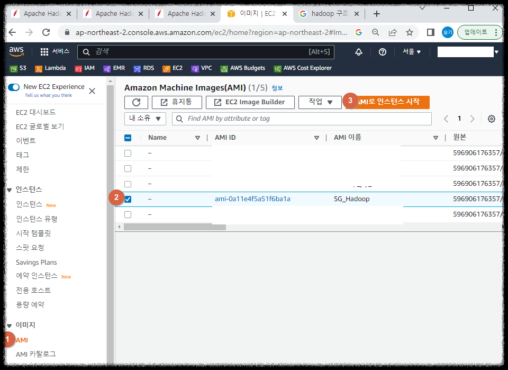Click the browser address bar URL

[x=211, y=32]
